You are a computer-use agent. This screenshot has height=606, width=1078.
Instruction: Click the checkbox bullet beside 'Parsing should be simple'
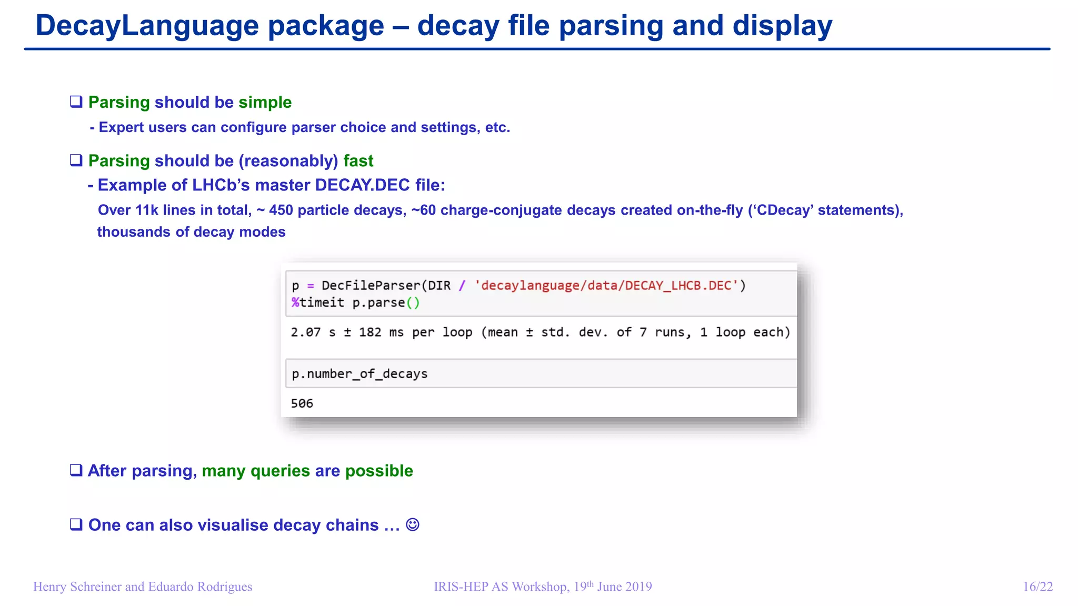(x=76, y=102)
